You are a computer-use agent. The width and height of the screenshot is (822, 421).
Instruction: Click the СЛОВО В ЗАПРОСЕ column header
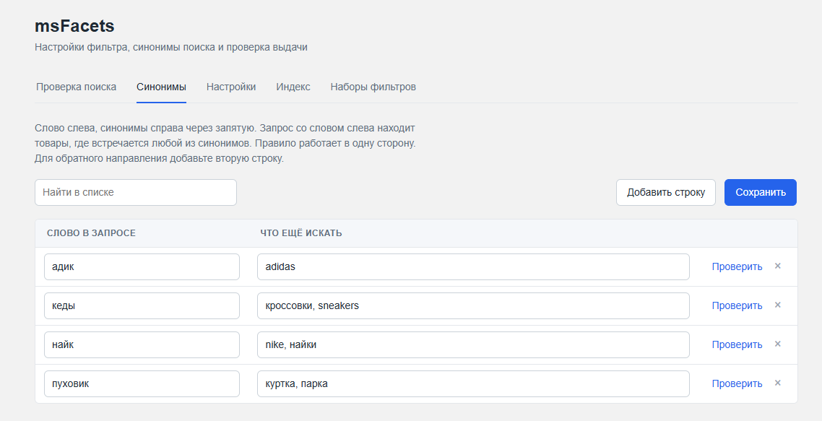91,233
